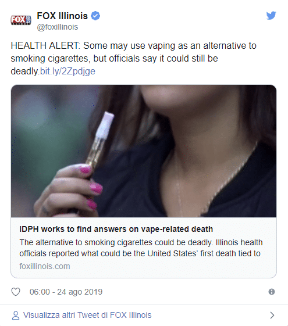
Task: Open the @foxillinois handle
Action: pos(58,27)
